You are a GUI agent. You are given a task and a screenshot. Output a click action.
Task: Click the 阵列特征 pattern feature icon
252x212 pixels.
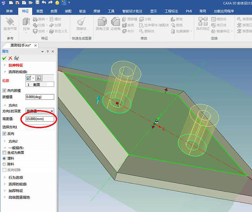click(203, 22)
